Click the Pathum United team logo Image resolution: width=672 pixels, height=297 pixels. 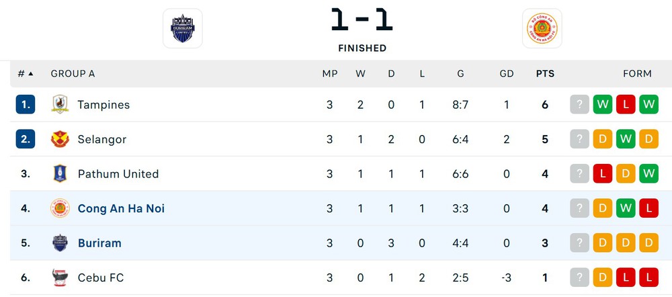click(x=60, y=173)
